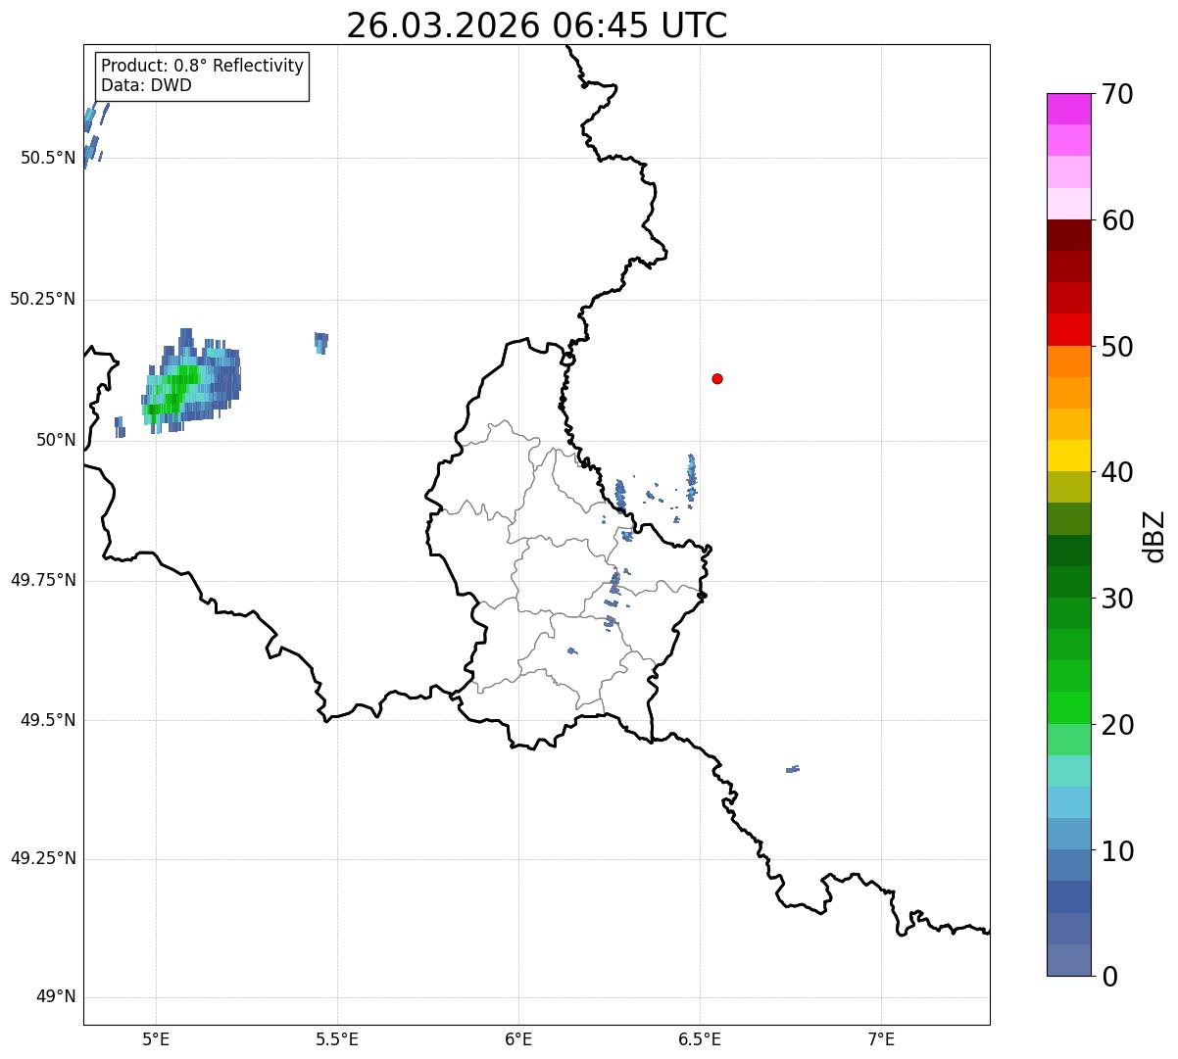Image resolution: width=1178 pixels, height=1059 pixels.
Task: Click the small echo near 5.5°E, 50.2°N
Action: (320, 343)
